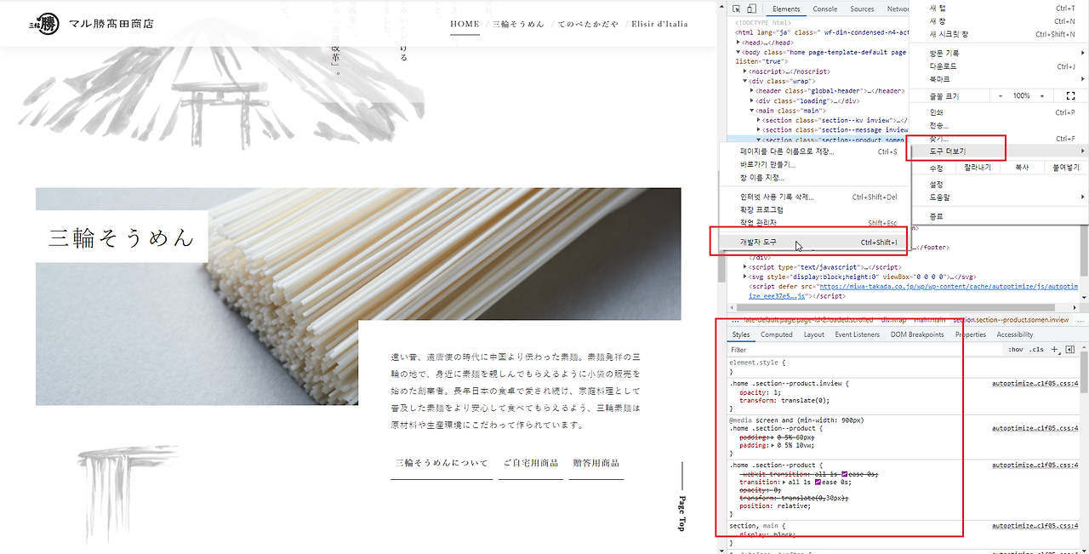This screenshot has height=554, width=1089.
Task: Expand the section--message node
Action: point(759,130)
